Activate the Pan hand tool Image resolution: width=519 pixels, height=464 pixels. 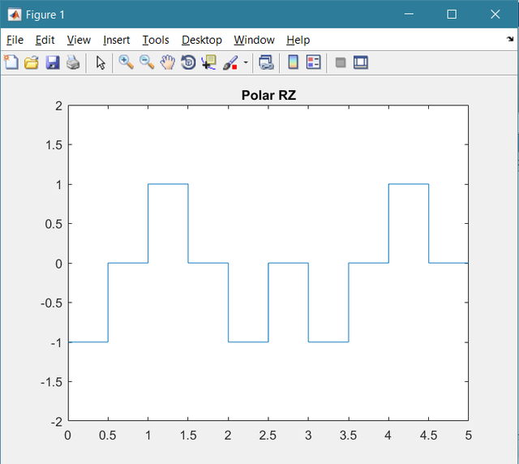click(168, 62)
